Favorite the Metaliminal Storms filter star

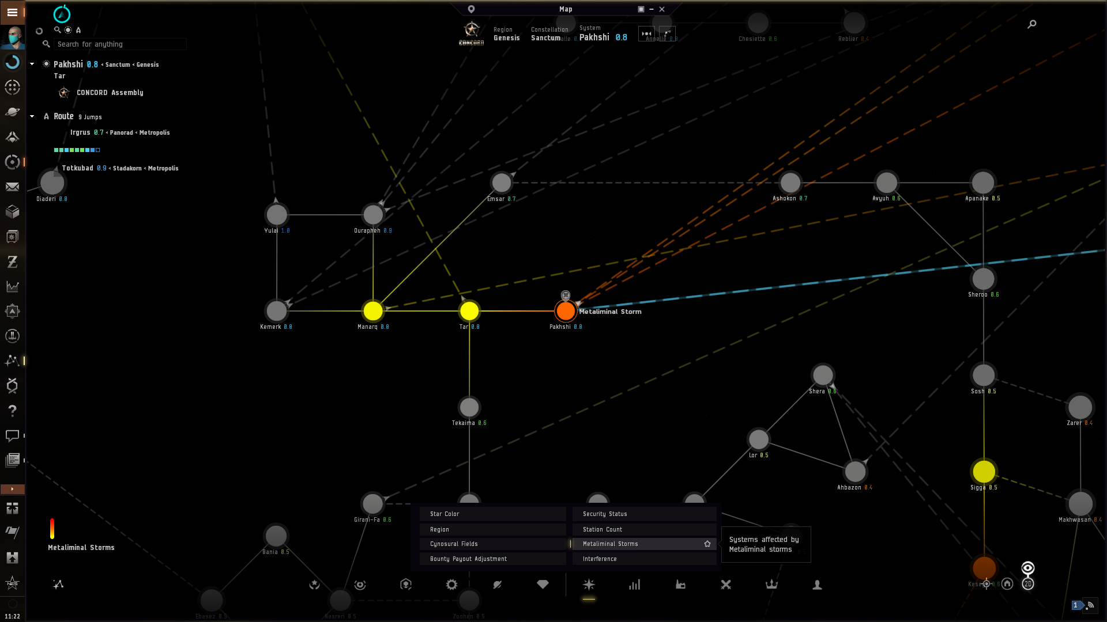pyautogui.click(x=707, y=544)
